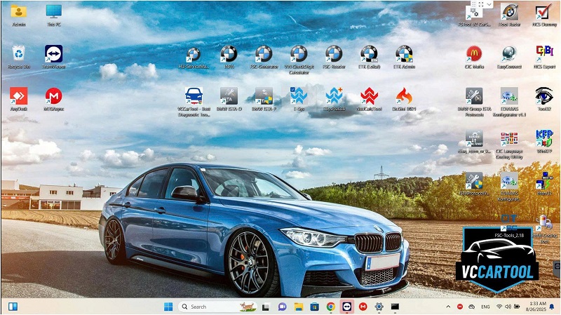Open the Widgets panel at taskbar left
561x315 pixels.
click(x=13, y=307)
